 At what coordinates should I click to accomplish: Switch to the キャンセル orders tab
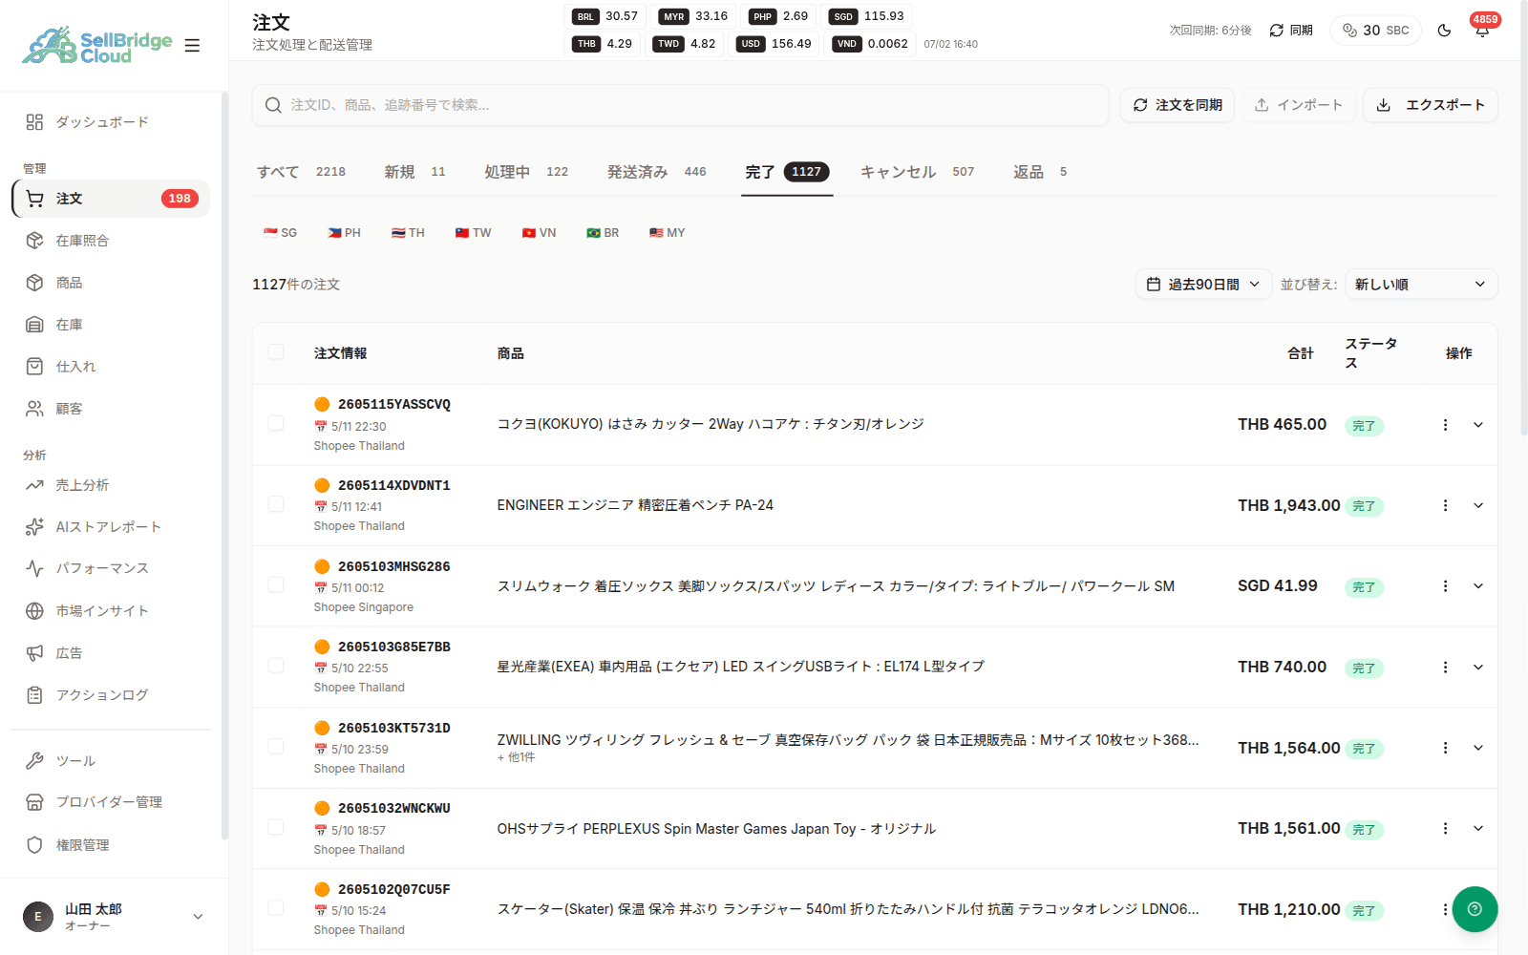[x=918, y=172]
